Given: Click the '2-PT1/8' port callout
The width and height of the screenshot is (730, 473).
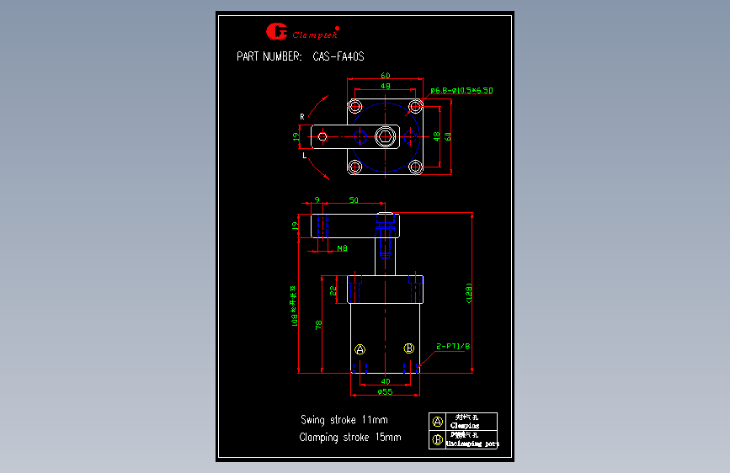Looking at the screenshot, I should 453,346.
